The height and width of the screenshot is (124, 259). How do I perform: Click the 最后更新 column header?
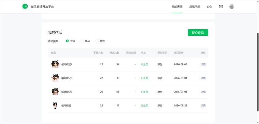179,53
